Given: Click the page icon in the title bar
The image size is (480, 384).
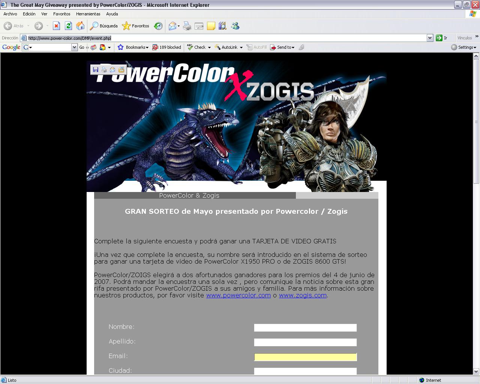Looking at the screenshot, I should (x=4, y=5).
